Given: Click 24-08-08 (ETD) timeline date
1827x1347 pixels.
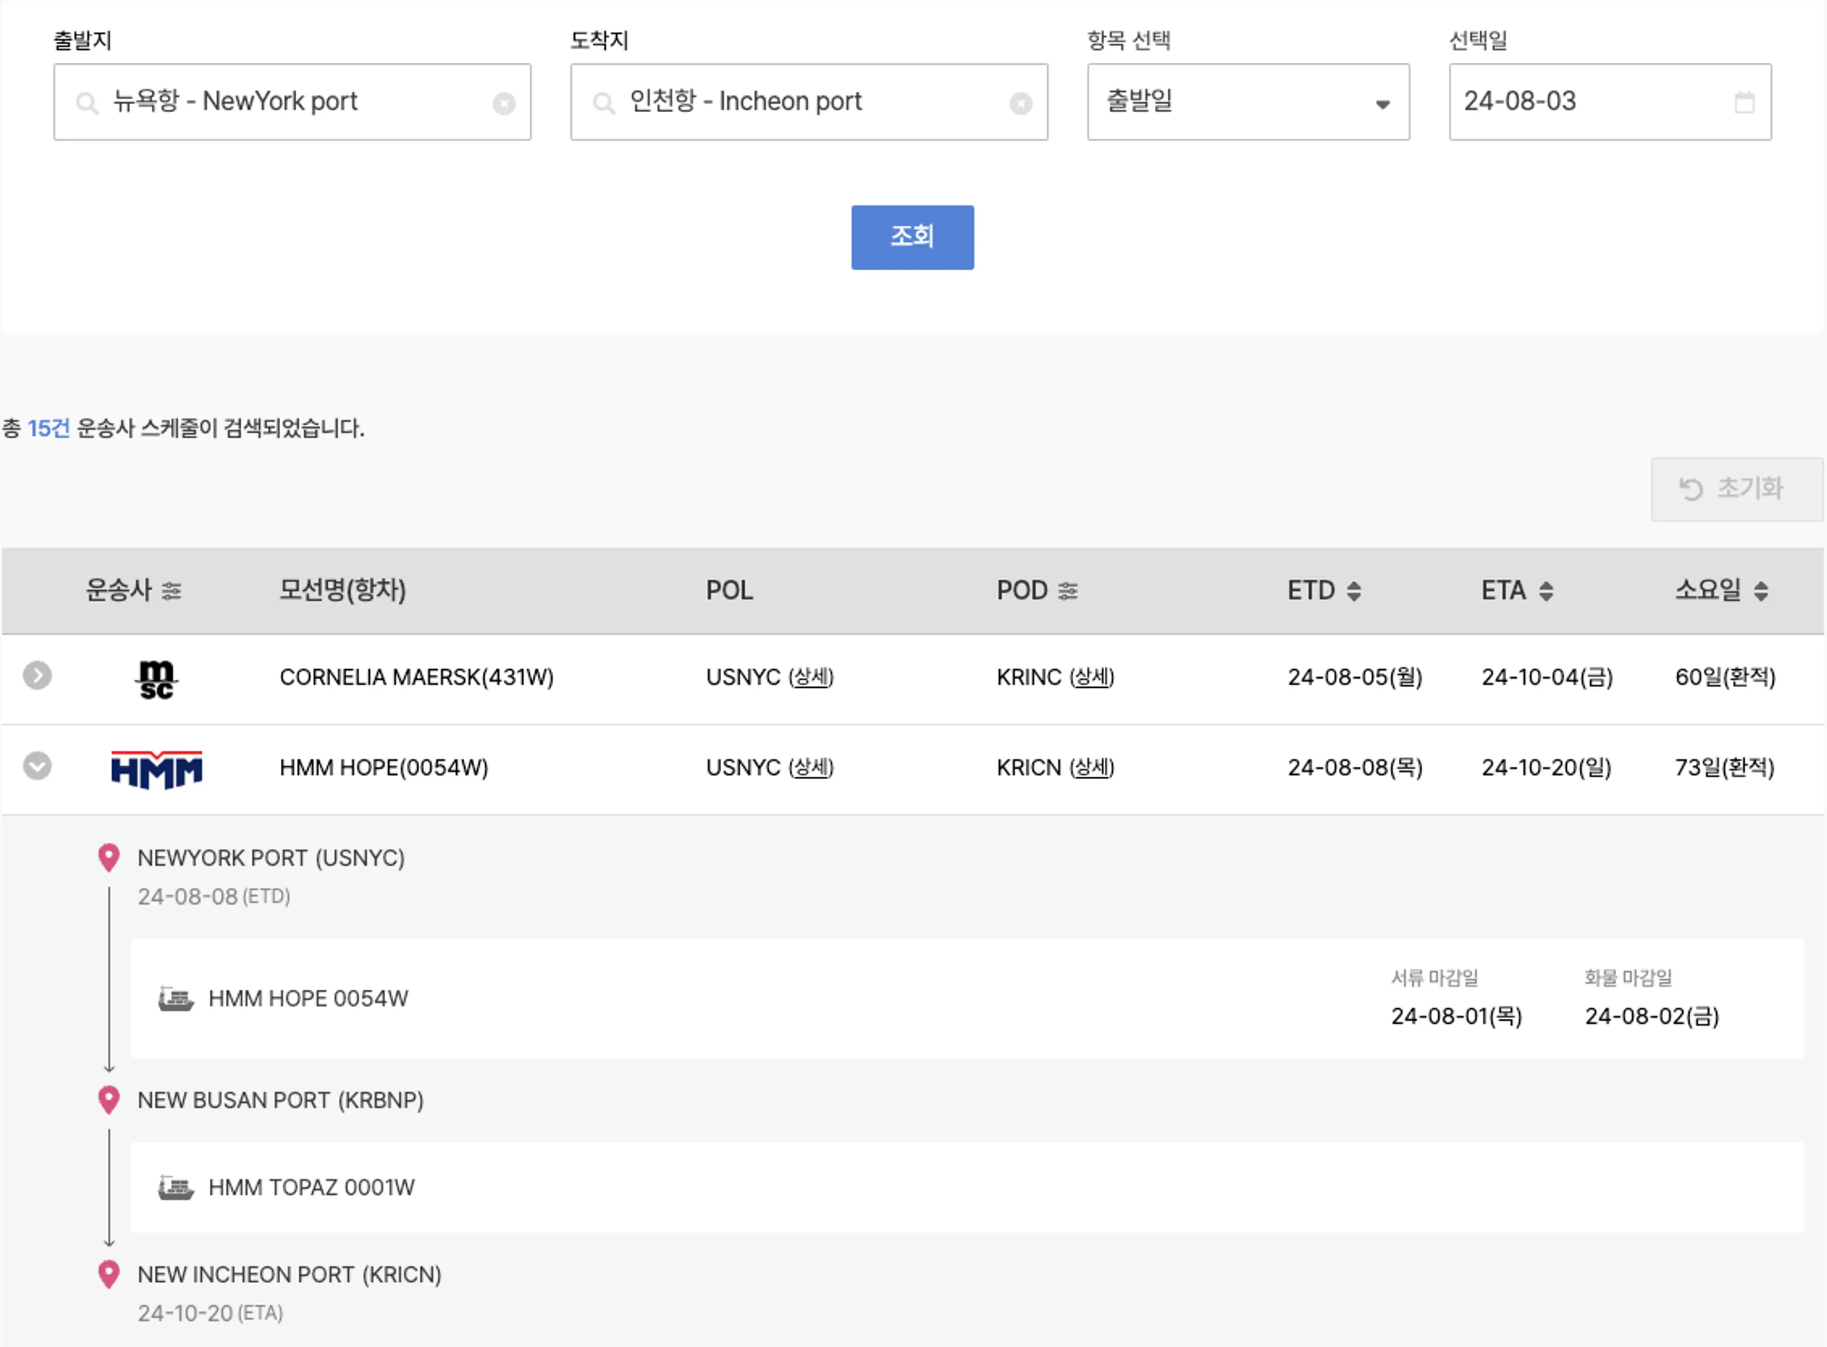Looking at the screenshot, I should 214,897.
